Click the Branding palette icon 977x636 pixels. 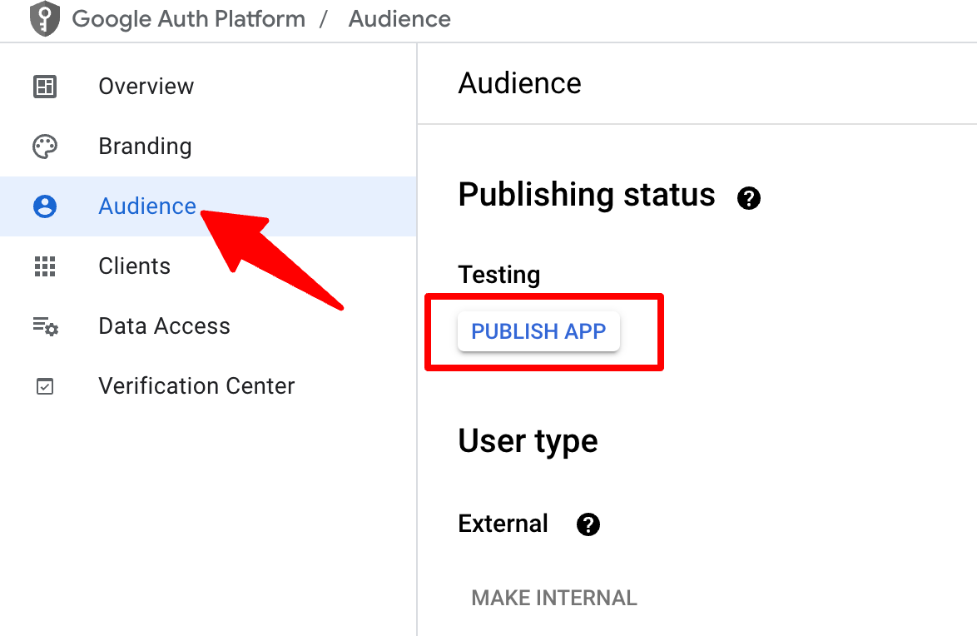coord(45,147)
